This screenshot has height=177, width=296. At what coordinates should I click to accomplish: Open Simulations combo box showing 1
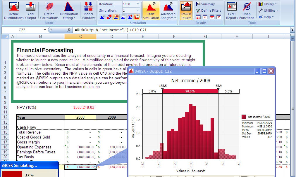(x=131, y=10)
